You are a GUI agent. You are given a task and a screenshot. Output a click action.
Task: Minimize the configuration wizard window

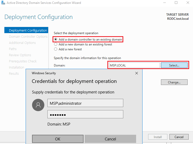pyautogui.click(x=165, y=3)
